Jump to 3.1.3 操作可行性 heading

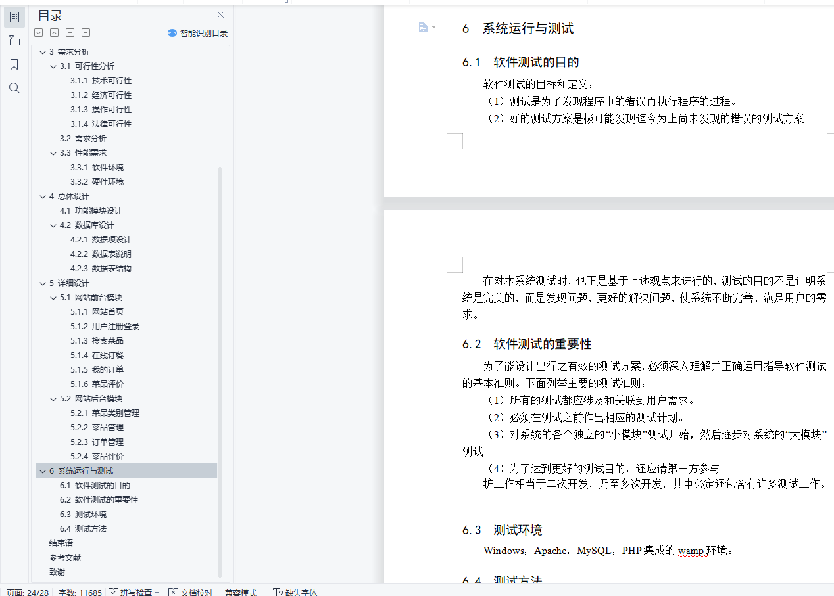tap(101, 110)
